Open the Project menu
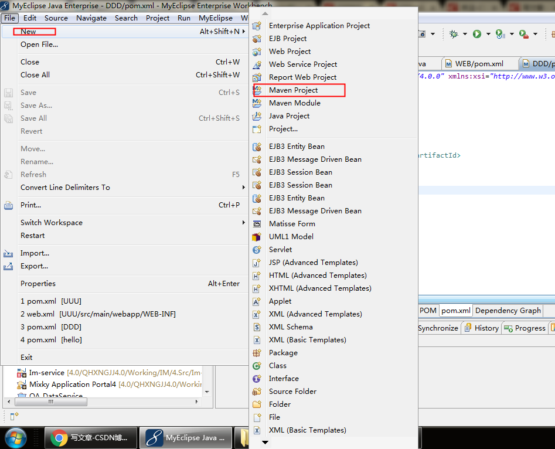The image size is (555, 449). [x=158, y=18]
